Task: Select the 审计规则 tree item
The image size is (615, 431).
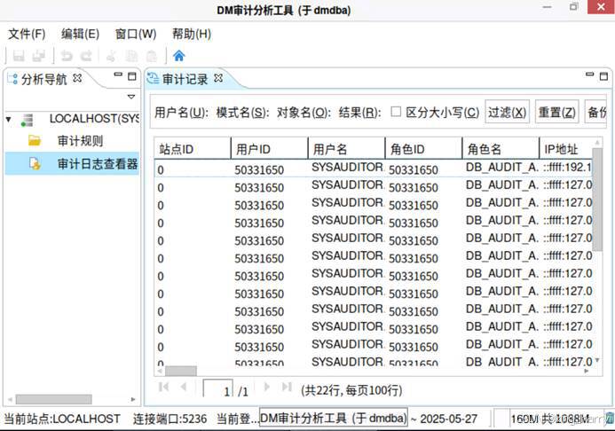Action: (x=80, y=141)
